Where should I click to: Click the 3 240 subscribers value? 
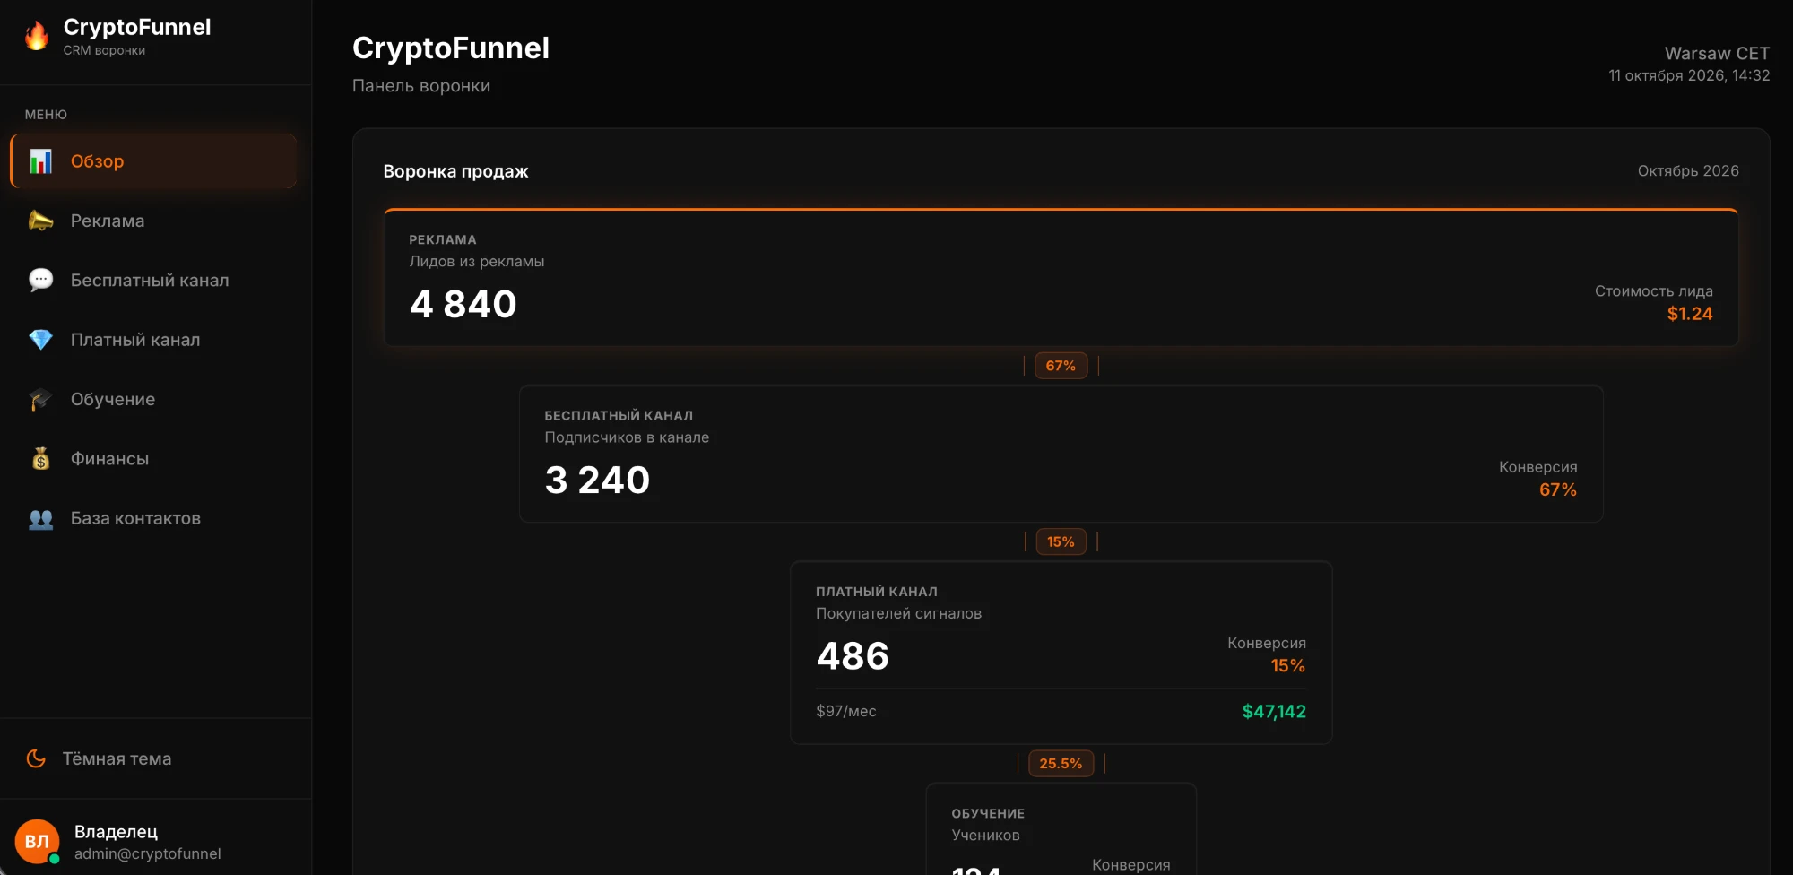pyautogui.click(x=597, y=480)
